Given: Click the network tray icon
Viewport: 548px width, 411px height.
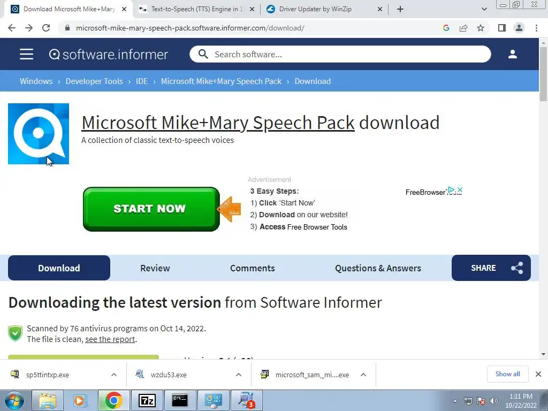Looking at the screenshot, I should coord(468,401).
